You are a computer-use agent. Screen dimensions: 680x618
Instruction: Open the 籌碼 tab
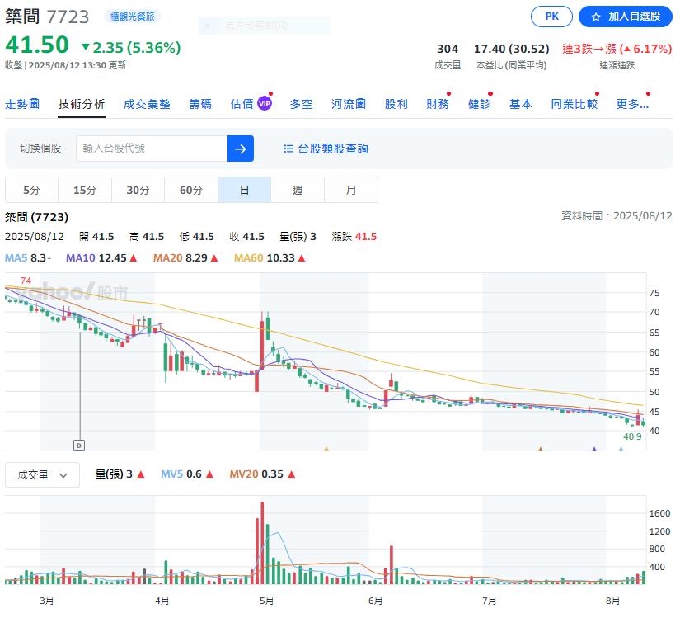tap(199, 104)
